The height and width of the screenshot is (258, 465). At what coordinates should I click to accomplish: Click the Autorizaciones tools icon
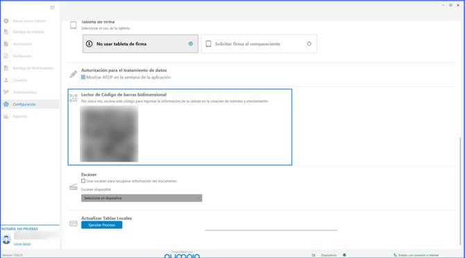tap(6, 92)
